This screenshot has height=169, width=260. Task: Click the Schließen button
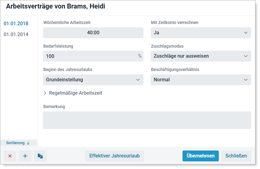[x=236, y=156]
